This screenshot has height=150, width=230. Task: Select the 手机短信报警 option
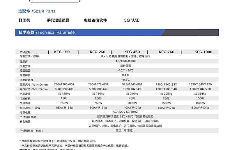(58, 20)
